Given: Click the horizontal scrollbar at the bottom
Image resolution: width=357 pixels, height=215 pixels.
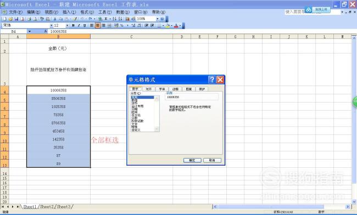Looking at the screenshot, I should tap(282, 207).
